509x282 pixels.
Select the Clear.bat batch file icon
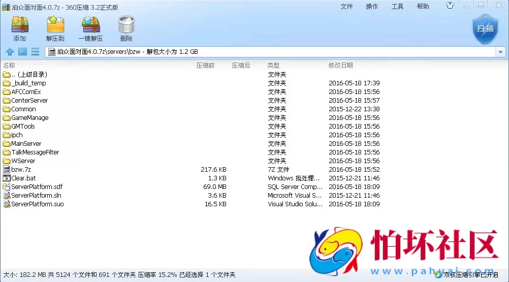coord(7,178)
